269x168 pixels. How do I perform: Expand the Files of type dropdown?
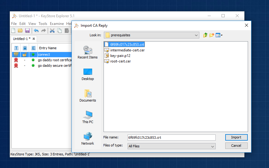(x=212, y=146)
